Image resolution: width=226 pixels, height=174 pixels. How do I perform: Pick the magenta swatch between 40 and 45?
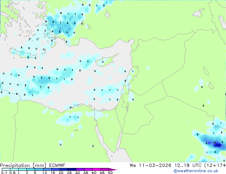click(x=97, y=169)
